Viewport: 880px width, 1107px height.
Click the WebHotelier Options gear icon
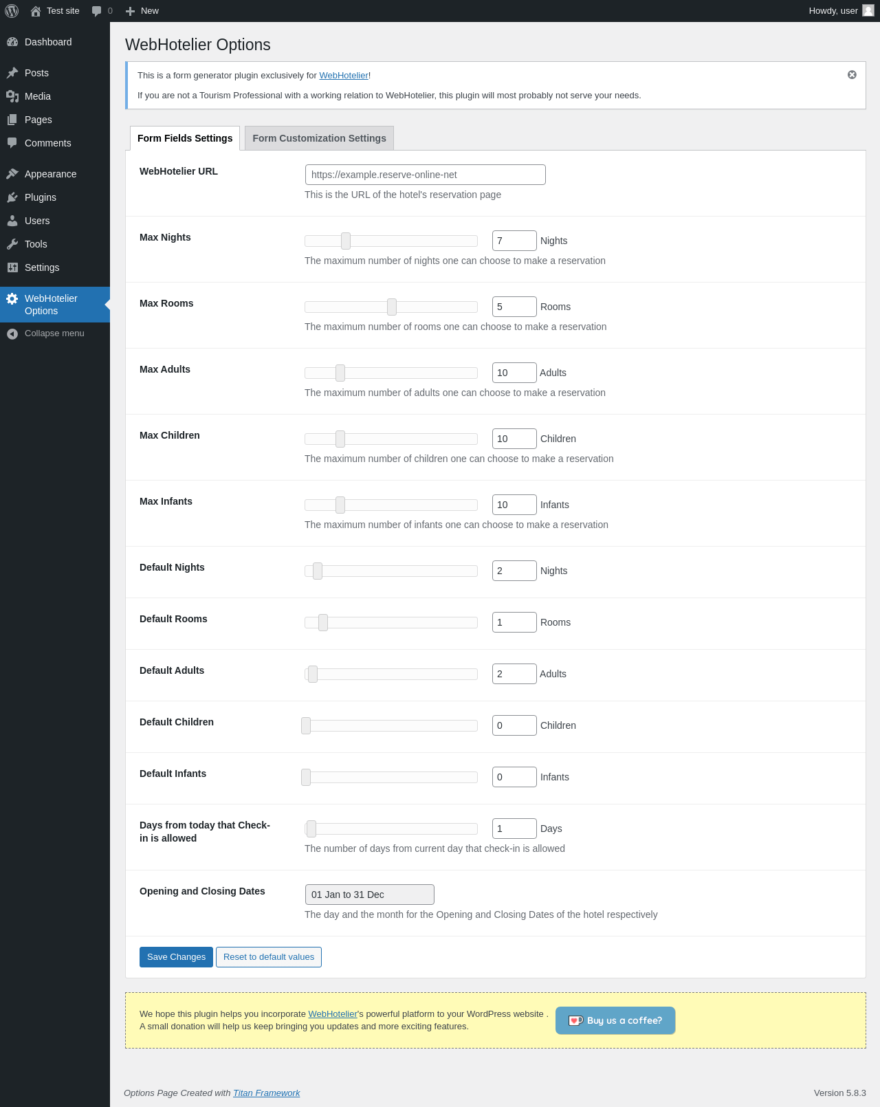[x=12, y=298]
